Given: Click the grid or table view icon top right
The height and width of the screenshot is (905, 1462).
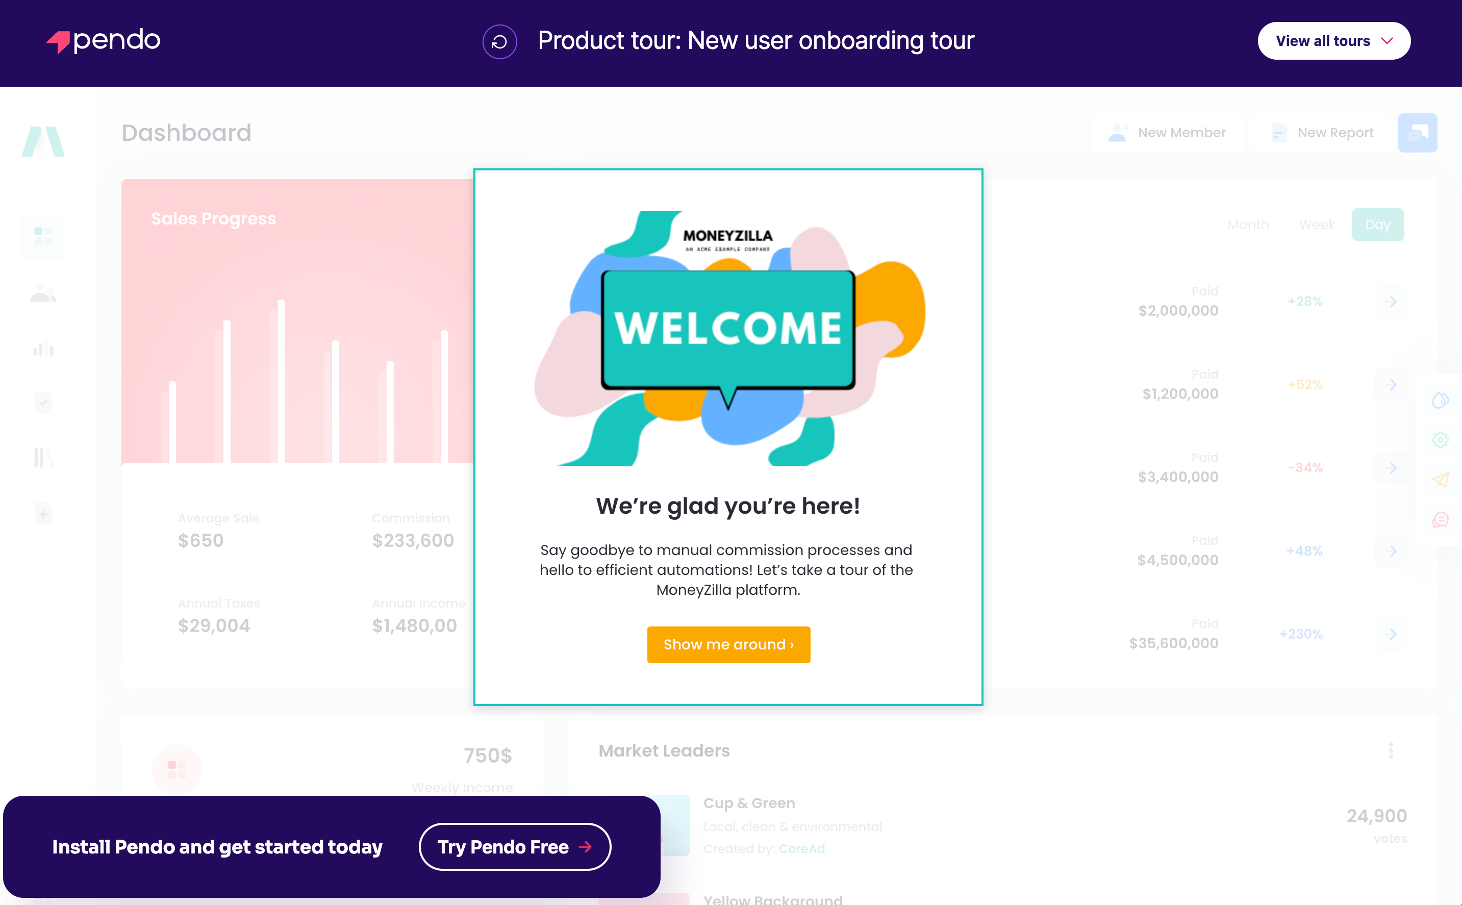Looking at the screenshot, I should coord(1419,133).
